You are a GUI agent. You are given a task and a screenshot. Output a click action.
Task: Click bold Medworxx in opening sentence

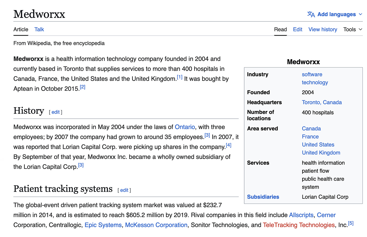(x=28, y=59)
